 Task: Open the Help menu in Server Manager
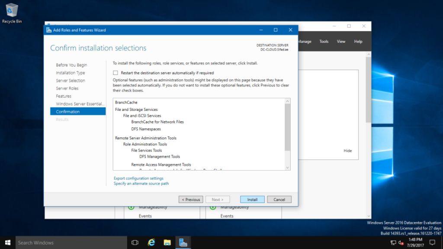(358, 41)
